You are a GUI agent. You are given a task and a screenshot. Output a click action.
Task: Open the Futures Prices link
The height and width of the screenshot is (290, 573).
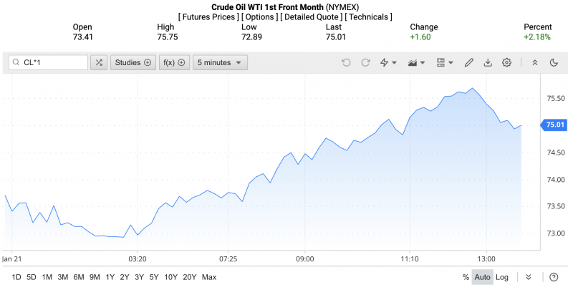point(208,16)
